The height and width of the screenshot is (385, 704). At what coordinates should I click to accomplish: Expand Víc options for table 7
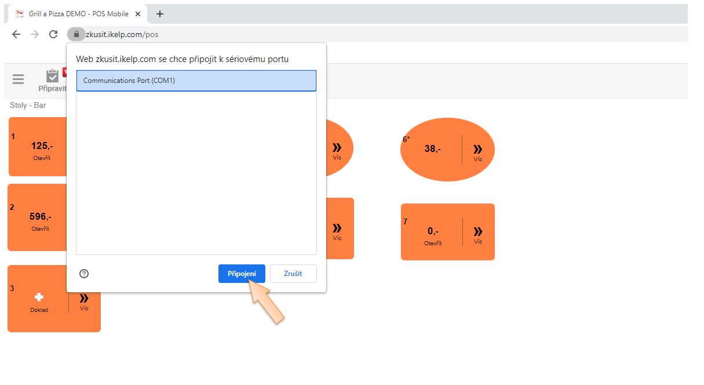pos(477,234)
